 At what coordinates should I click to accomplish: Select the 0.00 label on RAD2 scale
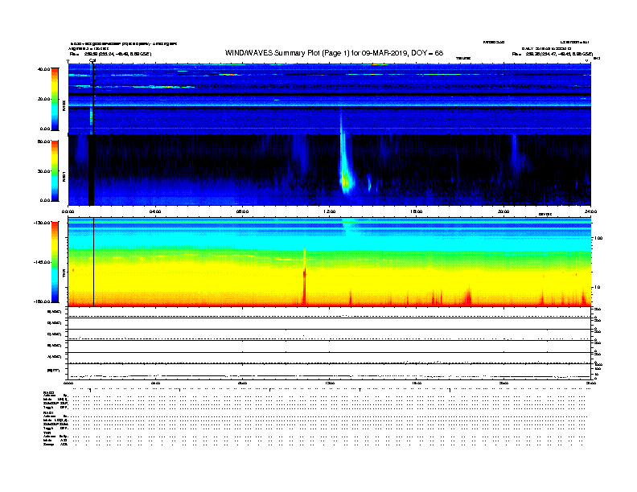45,129
